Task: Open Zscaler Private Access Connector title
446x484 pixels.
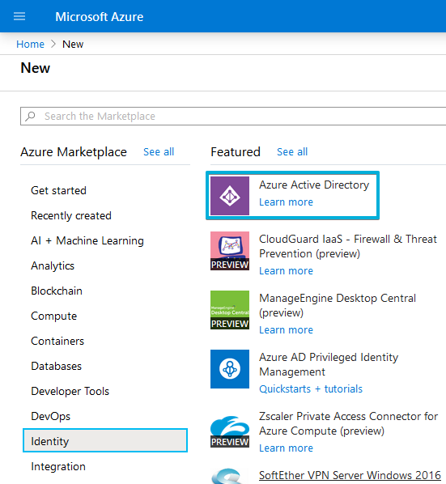Action: click(x=348, y=423)
